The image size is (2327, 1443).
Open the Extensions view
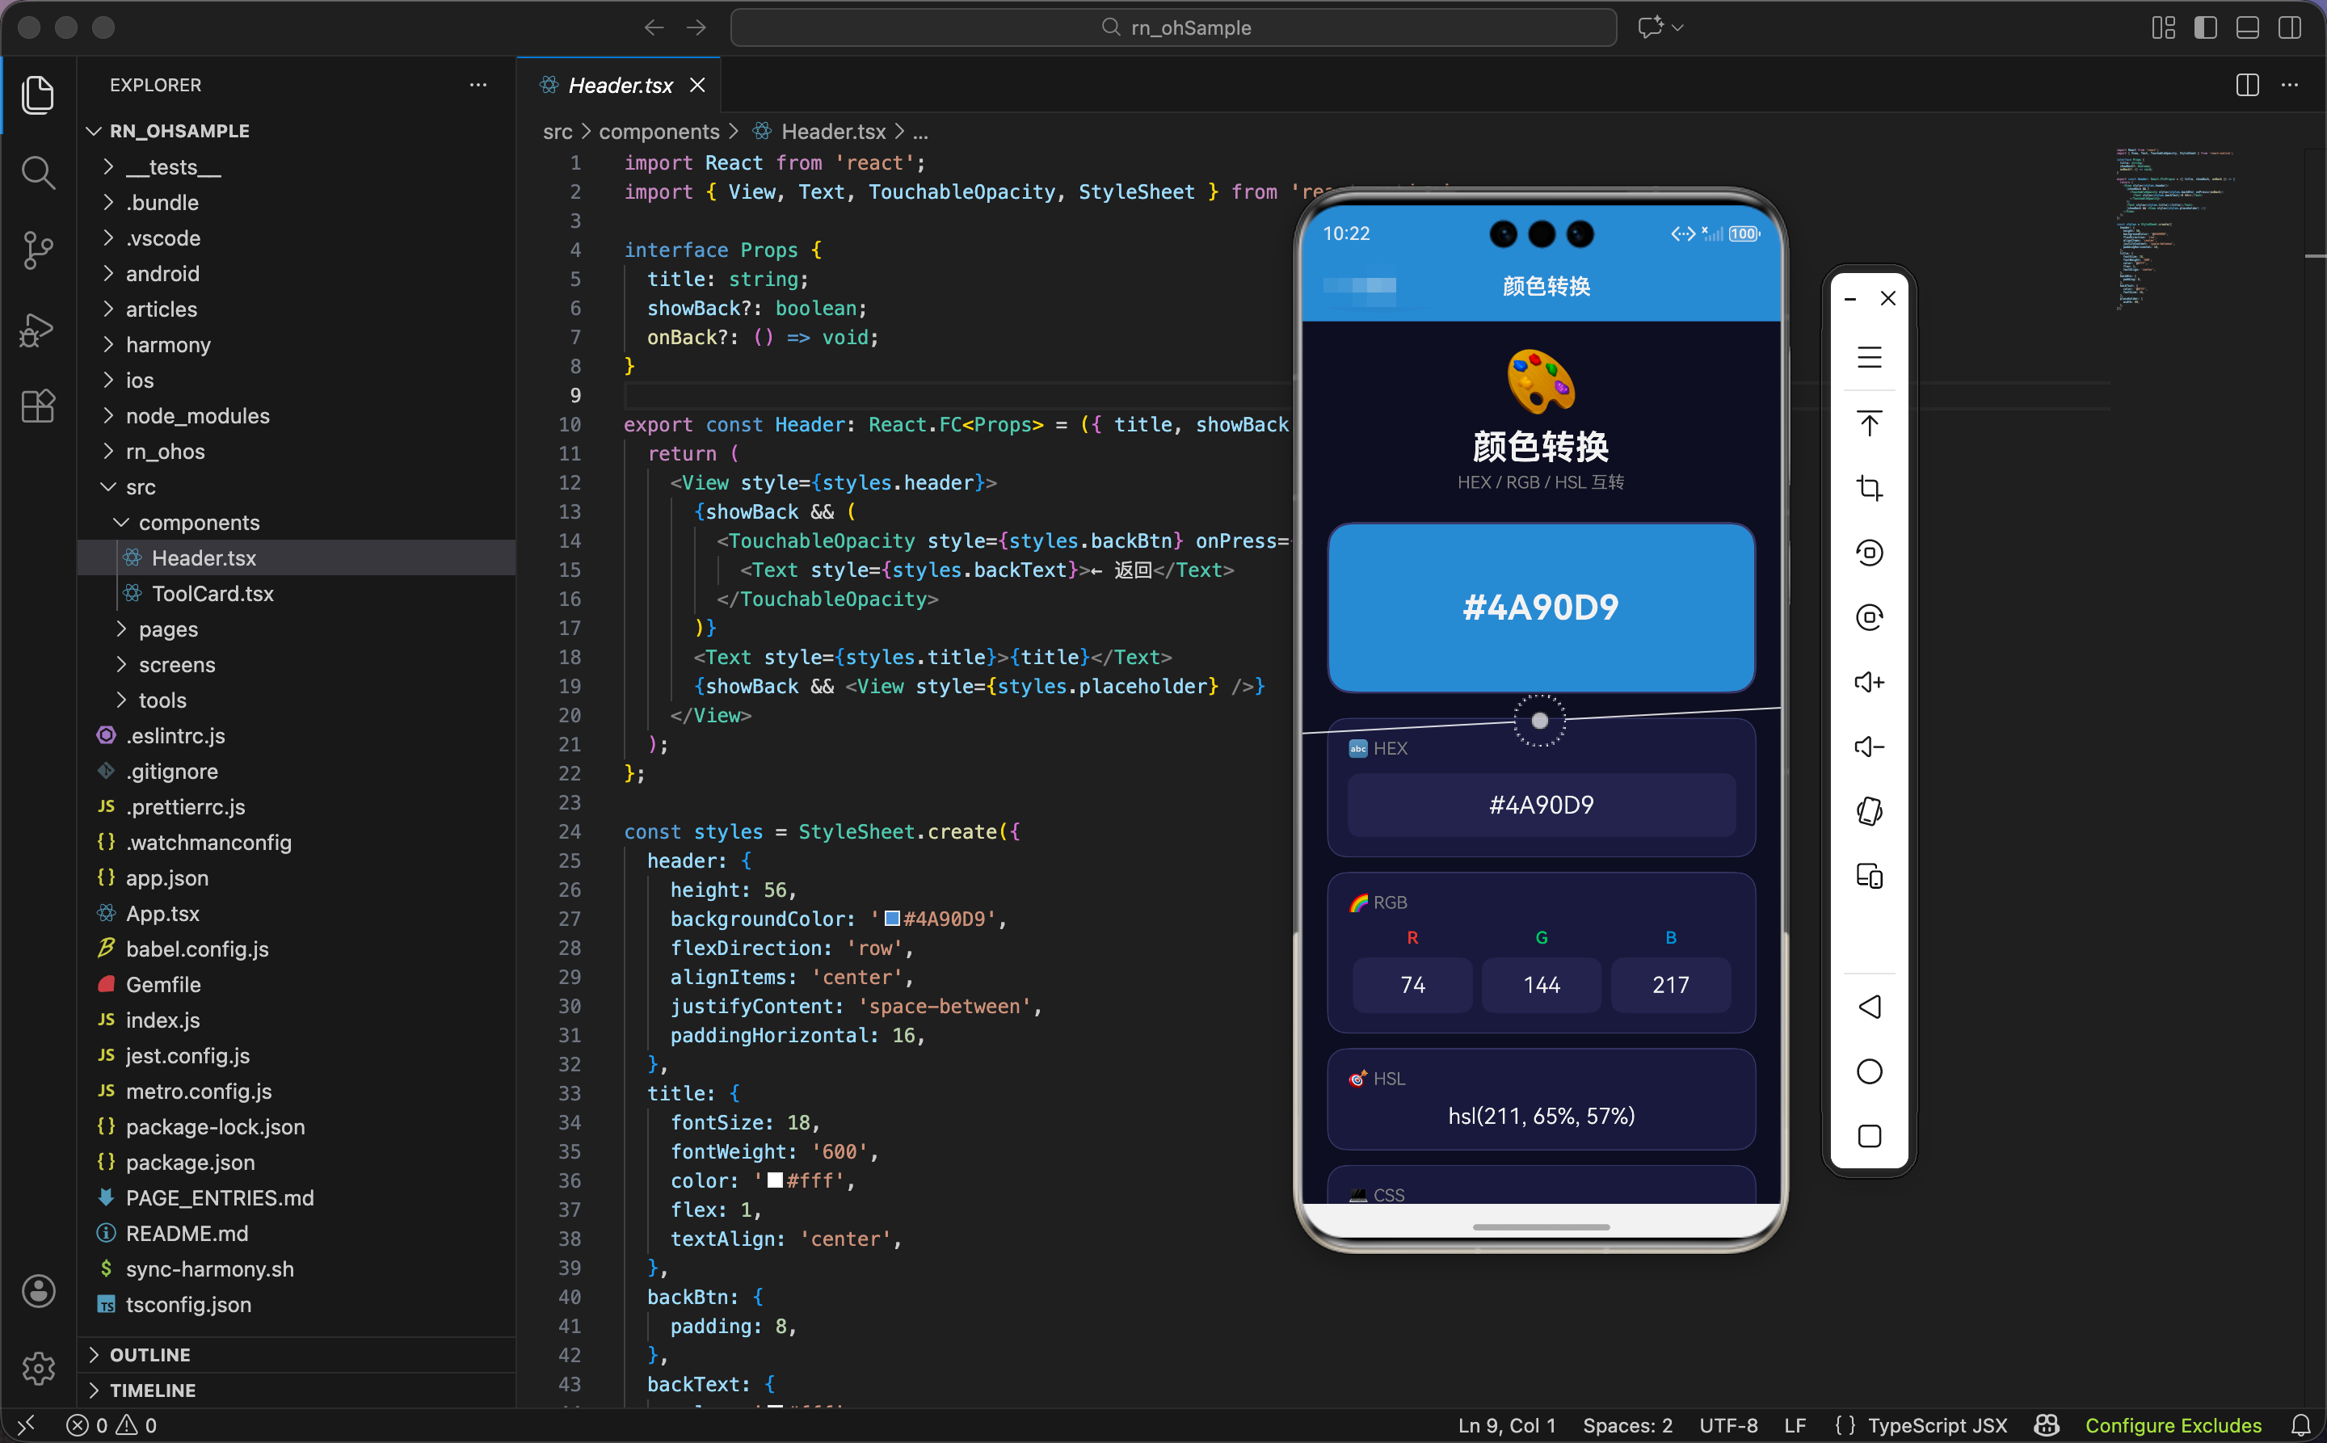[37, 407]
